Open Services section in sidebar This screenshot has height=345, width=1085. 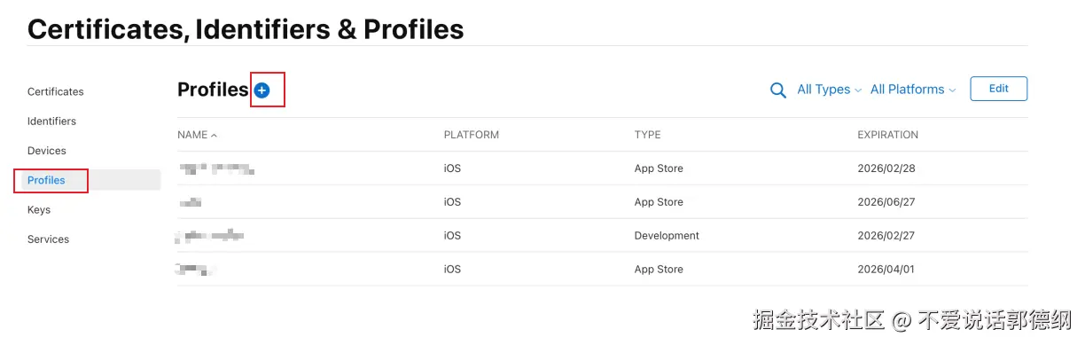[x=48, y=239]
